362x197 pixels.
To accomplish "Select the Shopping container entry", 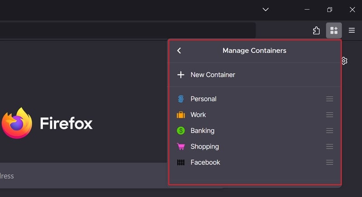I will [x=255, y=146].
